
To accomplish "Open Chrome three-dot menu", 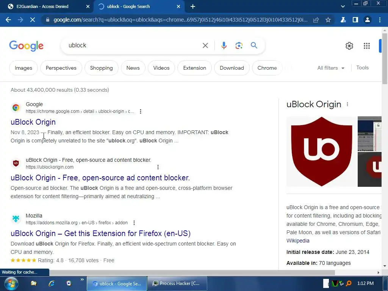I will pos(380,20).
